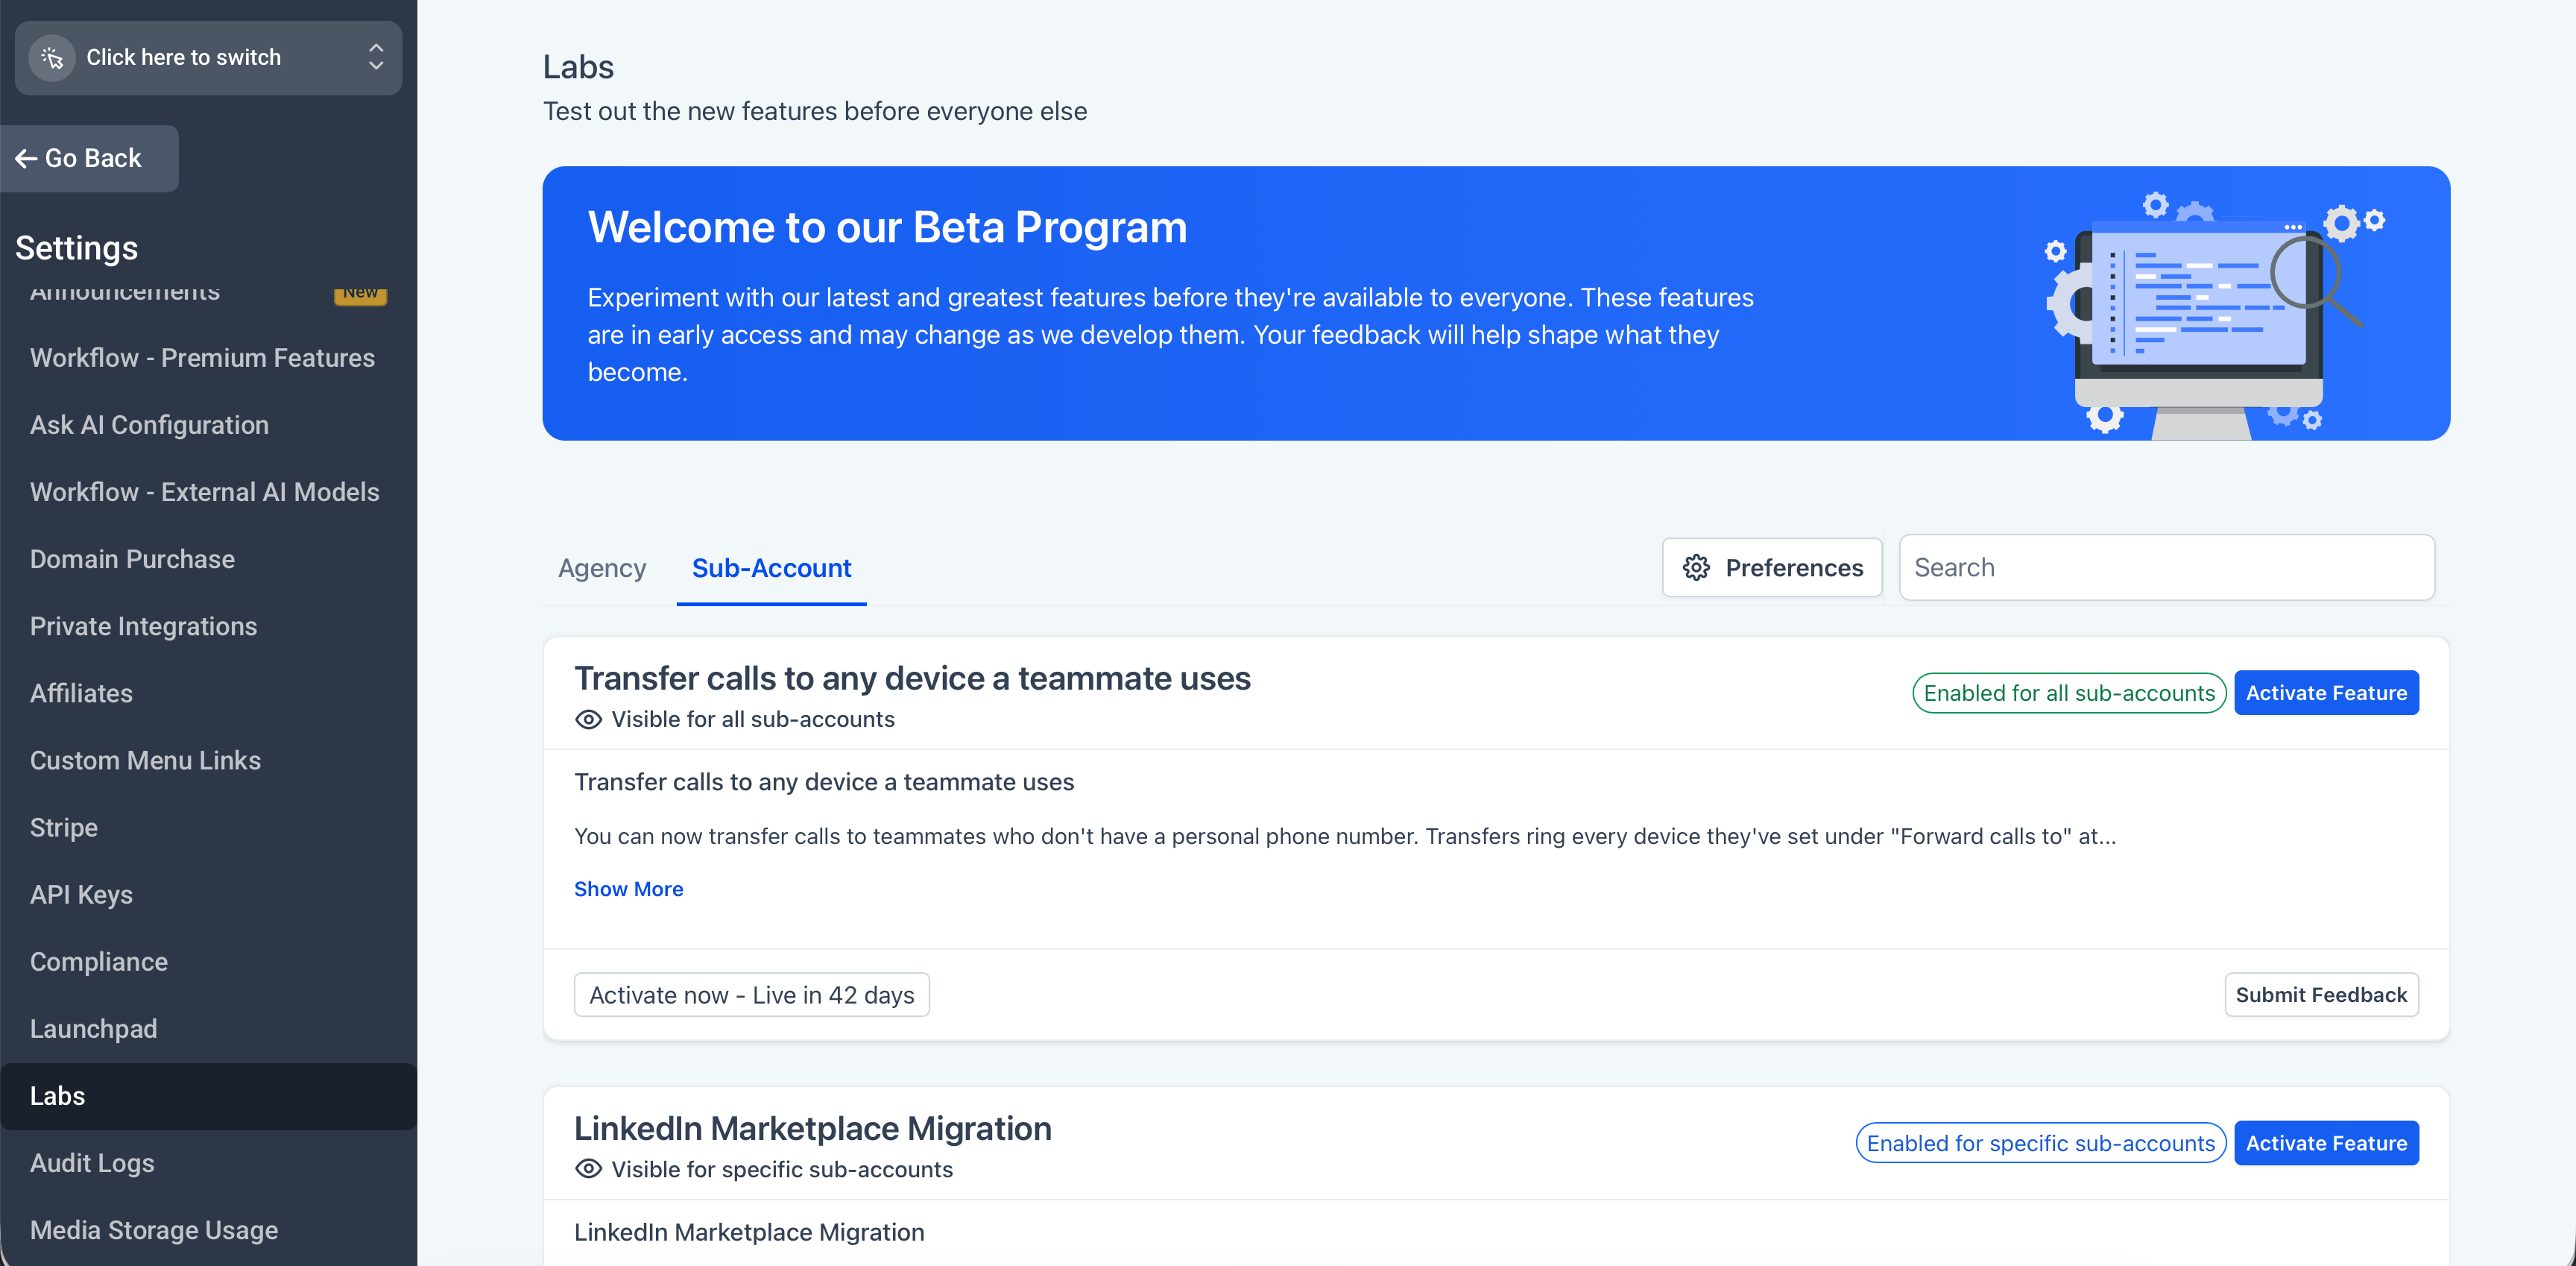
Task: Activate Feature for LinkedIn Marketplace Migration
Action: coord(2326,1143)
